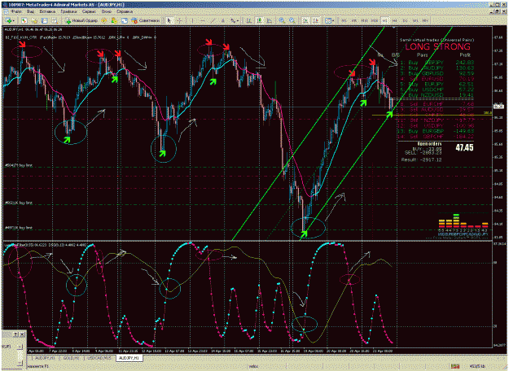Toggle the Auto Scroll chart button
Screen dimensions: 509x371
(305, 20)
